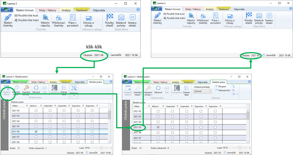Toggle Aktivní checkbox for row 2021 06, bottom-left window
The height and width of the screenshot is (155, 293).
tap(36, 132)
